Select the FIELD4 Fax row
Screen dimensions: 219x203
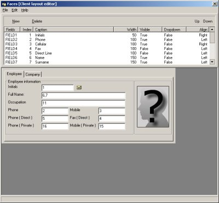point(107,49)
